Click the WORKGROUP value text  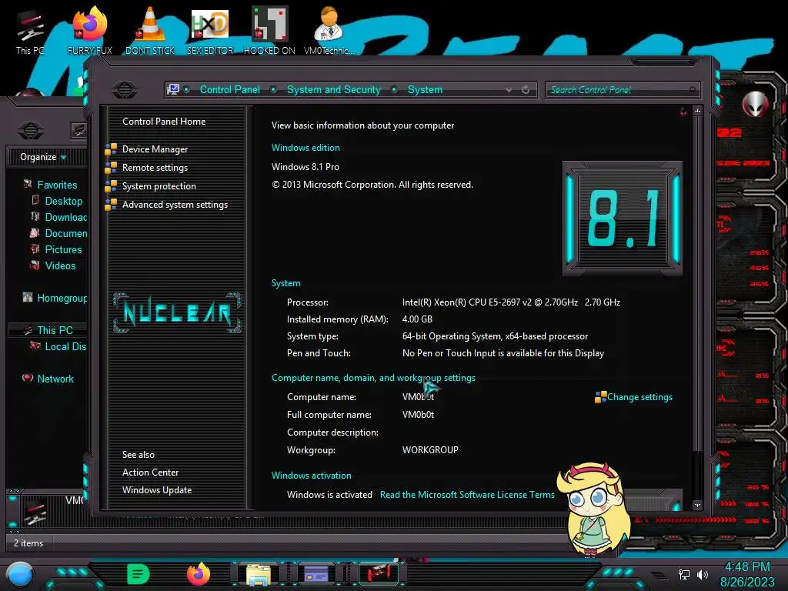coord(430,450)
